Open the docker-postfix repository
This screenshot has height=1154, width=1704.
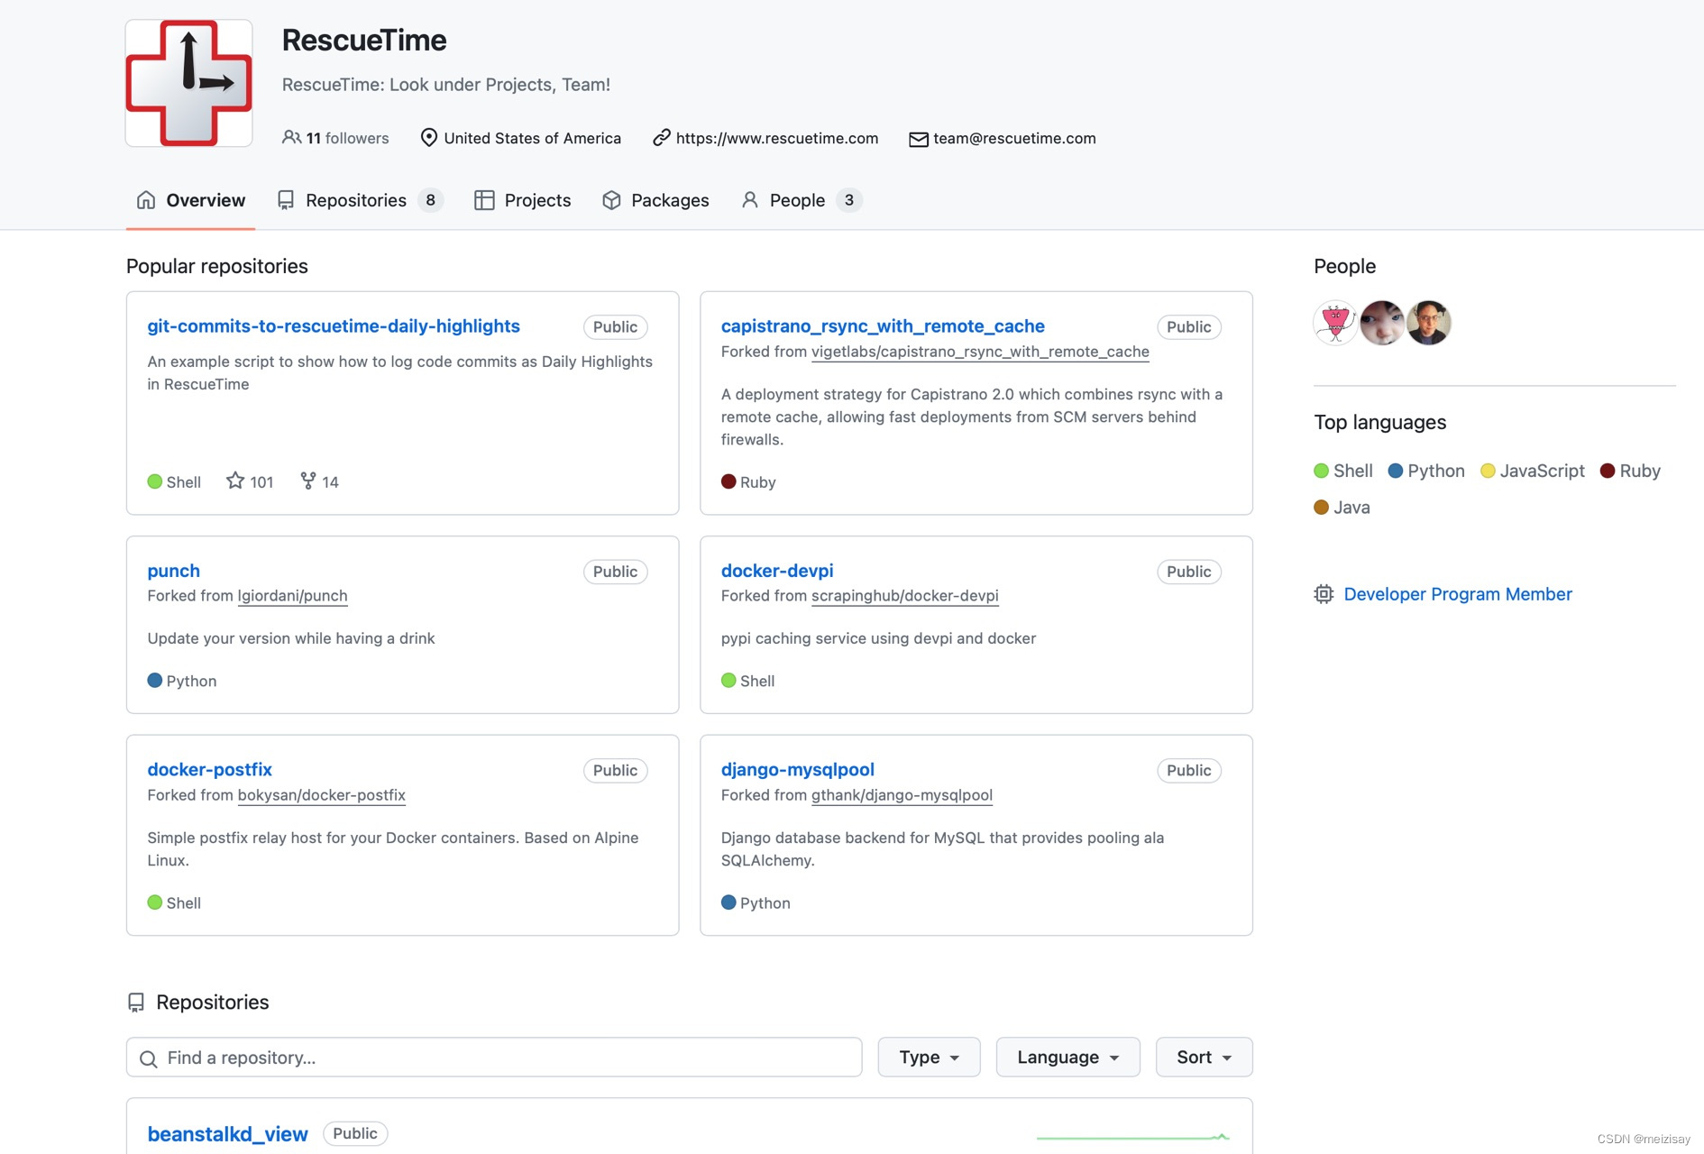click(210, 770)
